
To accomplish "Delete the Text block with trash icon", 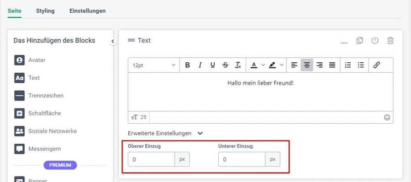I will 390,40.
